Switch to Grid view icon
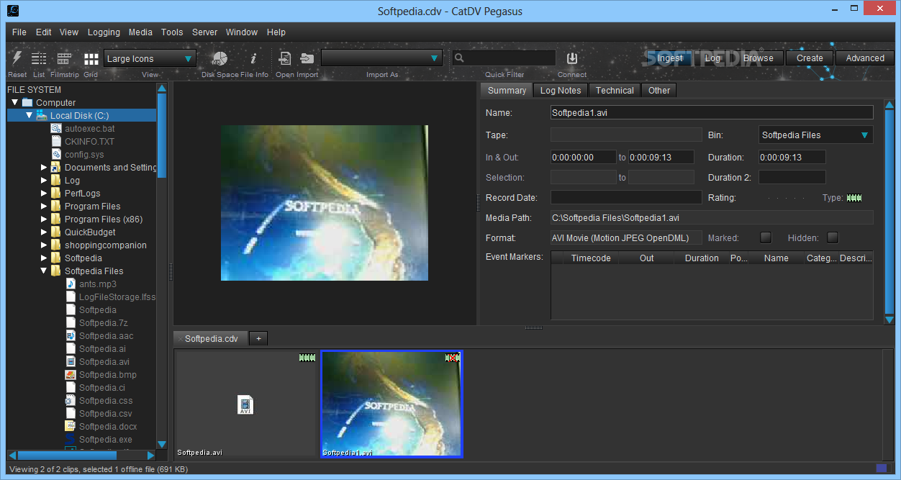The width and height of the screenshot is (901, 480). 91,59
